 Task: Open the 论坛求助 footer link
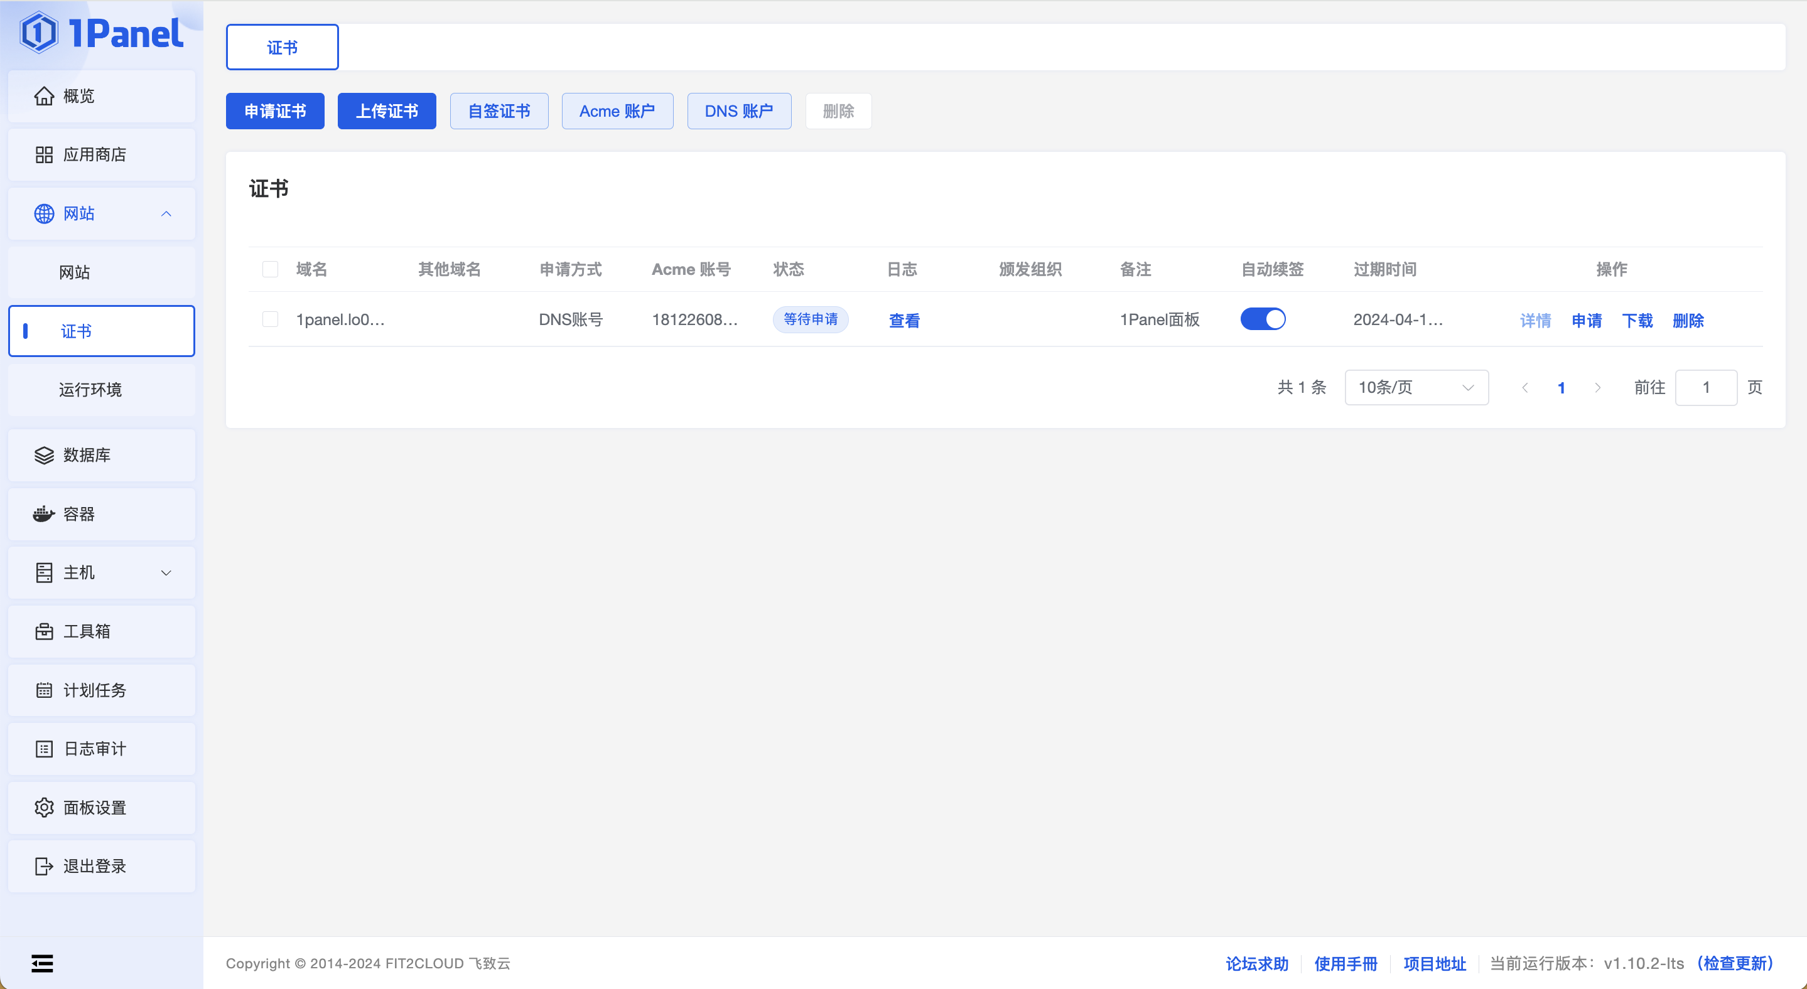point(1257,964)
